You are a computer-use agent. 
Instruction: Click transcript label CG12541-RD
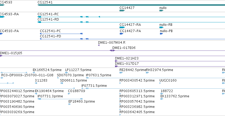(x=48, y=19)
